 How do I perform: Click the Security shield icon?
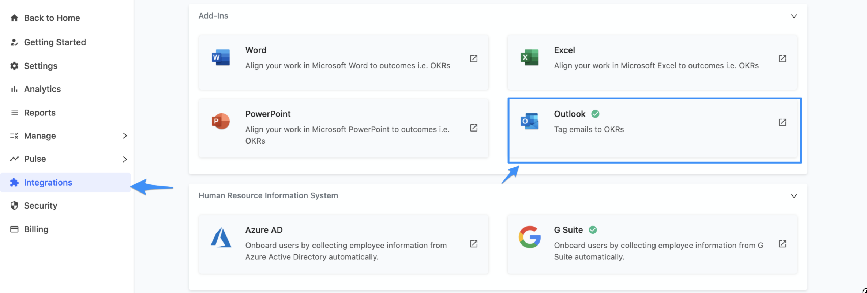coord(14,206)
